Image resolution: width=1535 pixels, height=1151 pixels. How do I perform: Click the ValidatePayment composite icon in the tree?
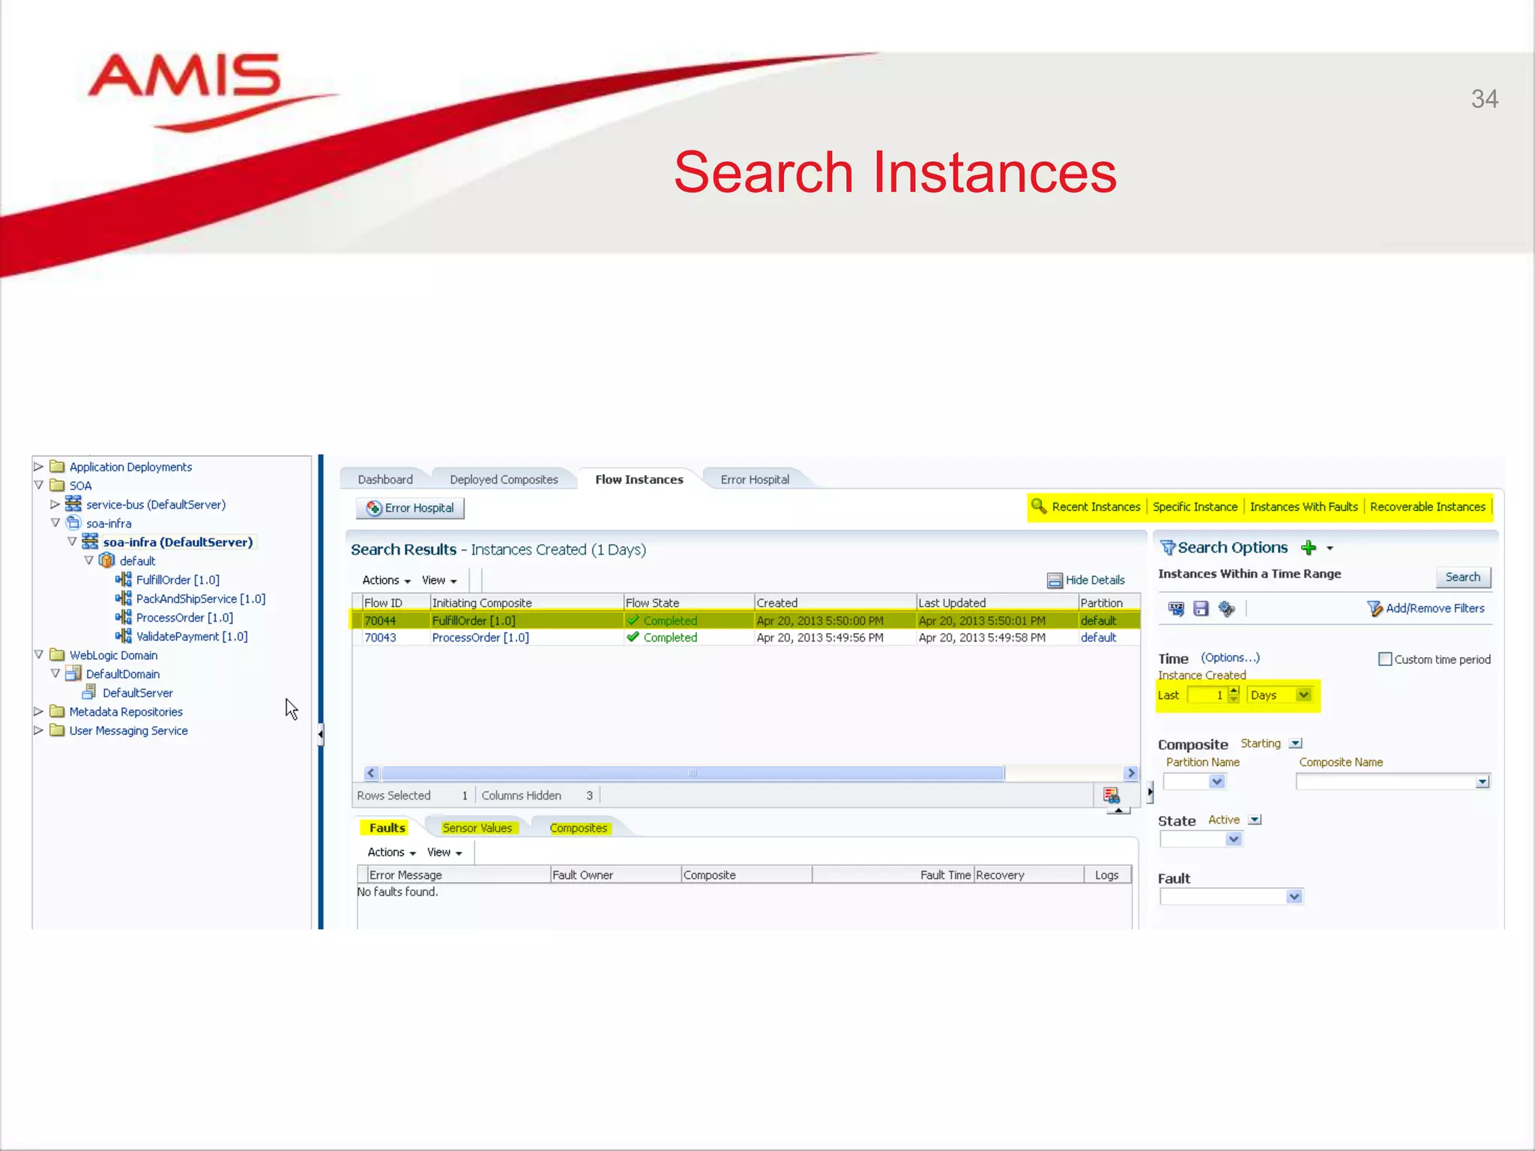tap(124, 635)
